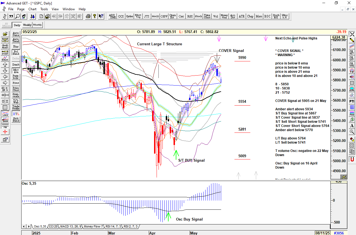Viewport: 356px width, 235px height.
Task: Click the price scale balance icon
Action: (344, 177)
